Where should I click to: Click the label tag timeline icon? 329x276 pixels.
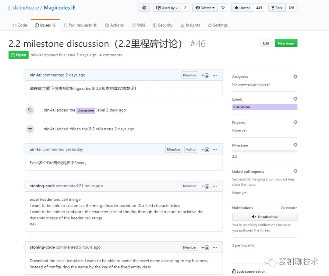point(30,110)
